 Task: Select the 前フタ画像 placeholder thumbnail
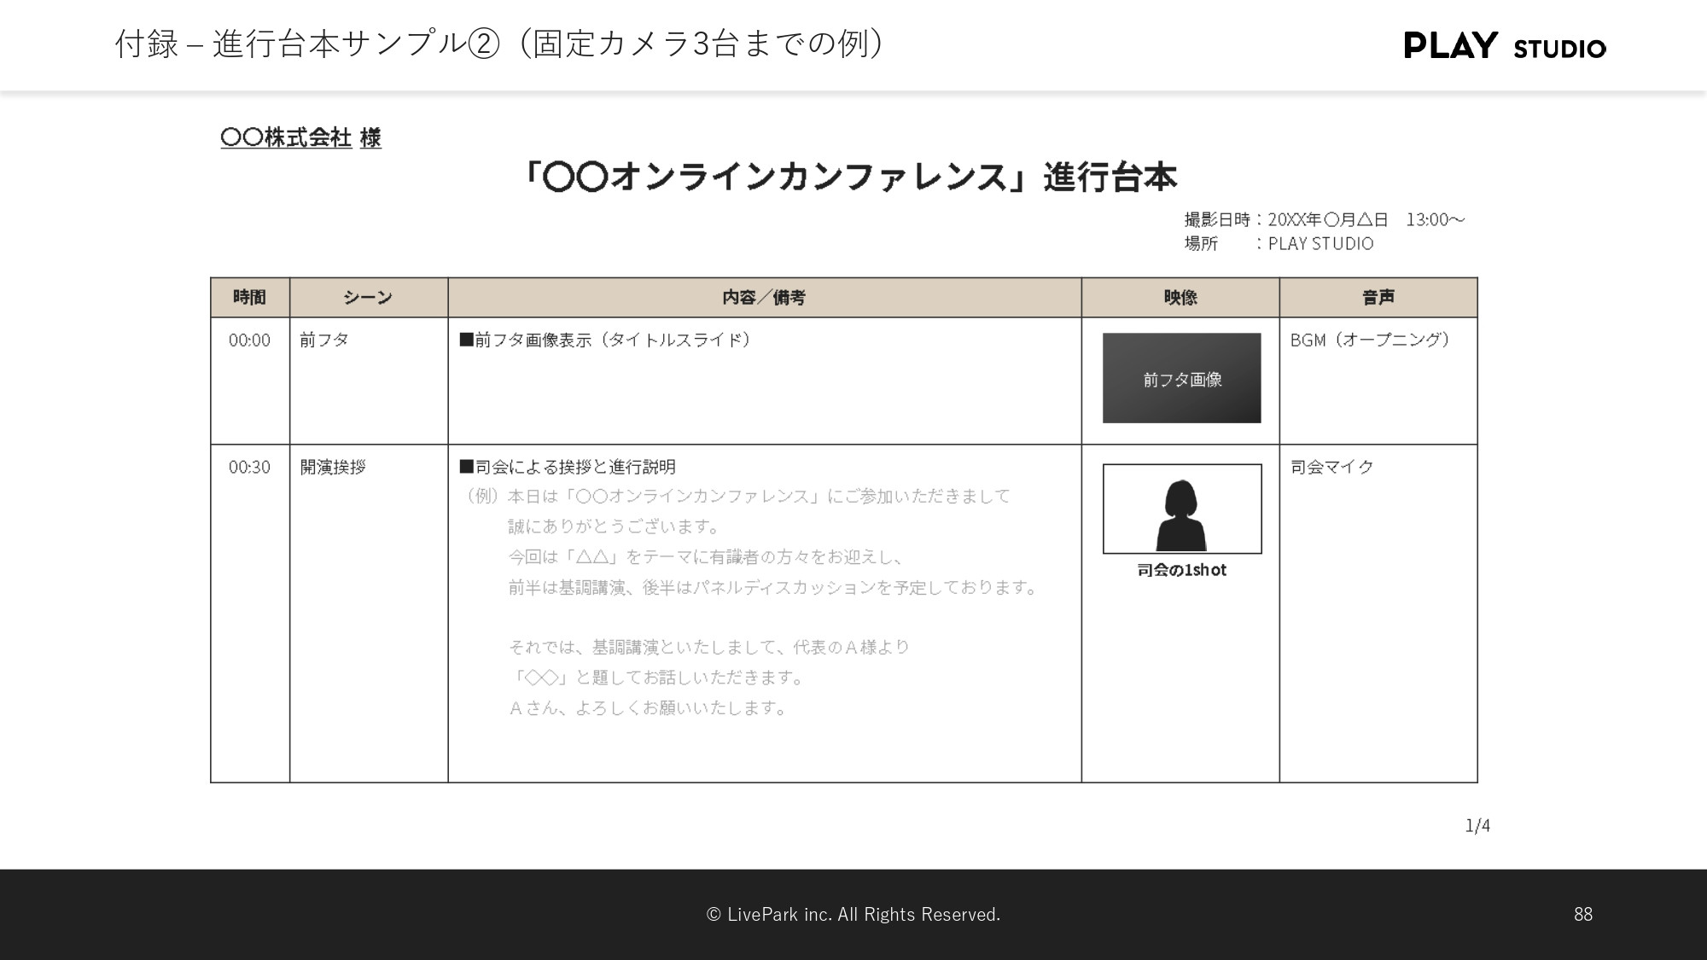tap(1181, 376)
